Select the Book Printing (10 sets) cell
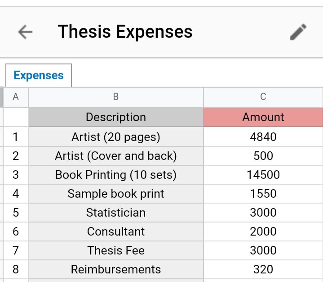 [116, 175]
